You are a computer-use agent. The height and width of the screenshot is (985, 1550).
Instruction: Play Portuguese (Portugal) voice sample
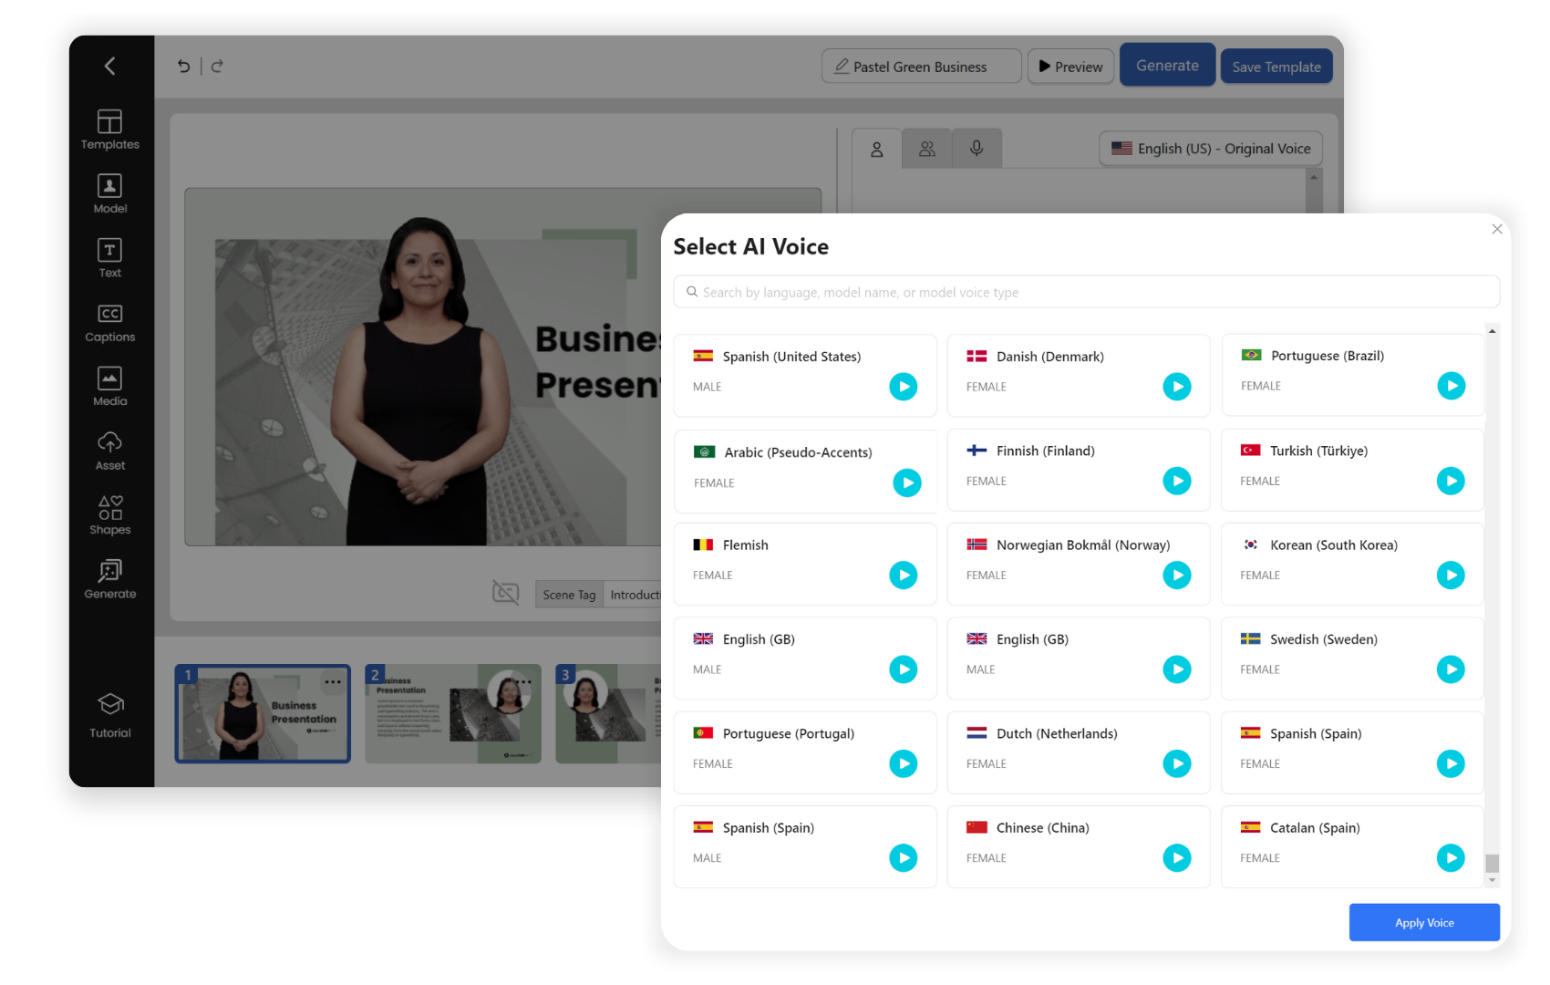click(904, 763)
